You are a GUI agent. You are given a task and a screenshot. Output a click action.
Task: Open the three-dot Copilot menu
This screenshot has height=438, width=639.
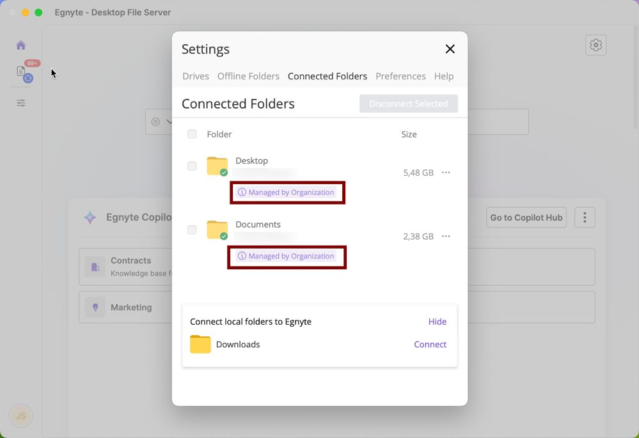(585, 217)
